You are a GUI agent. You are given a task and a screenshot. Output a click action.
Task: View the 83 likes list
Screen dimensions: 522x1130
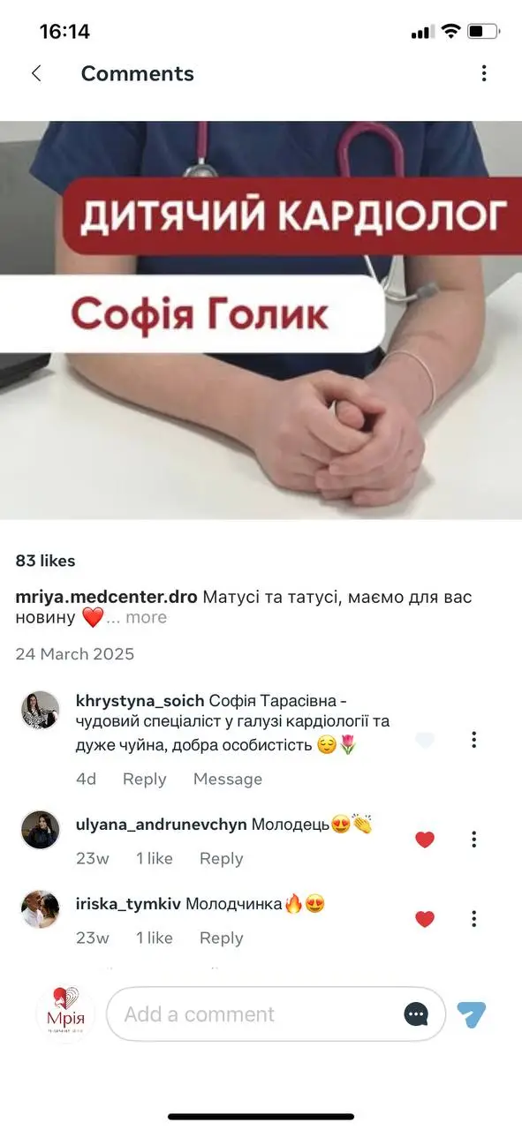pyautogui.click(x=45, y=561)
